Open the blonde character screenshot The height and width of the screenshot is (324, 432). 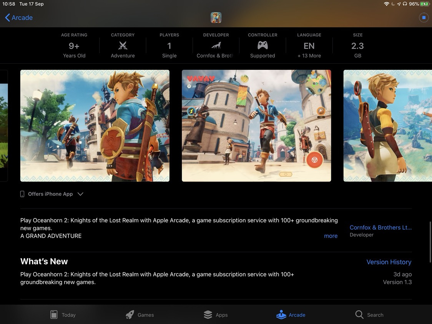(x=388, y=126)
